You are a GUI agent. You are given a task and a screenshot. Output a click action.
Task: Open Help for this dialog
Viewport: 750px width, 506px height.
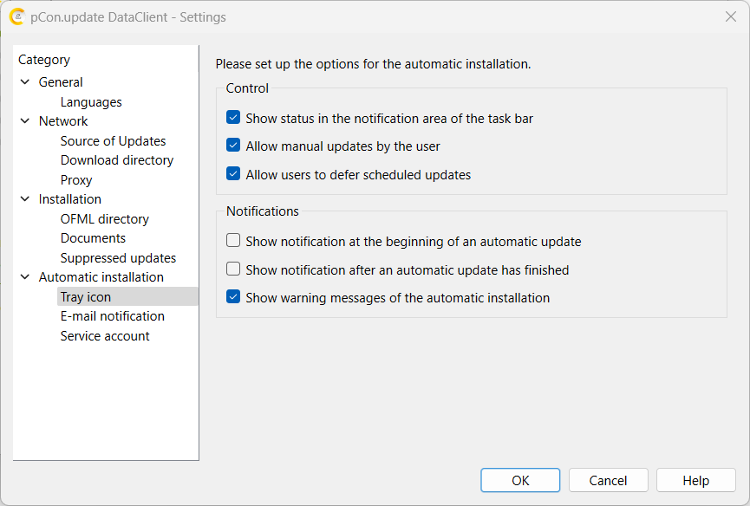(696, 480)
